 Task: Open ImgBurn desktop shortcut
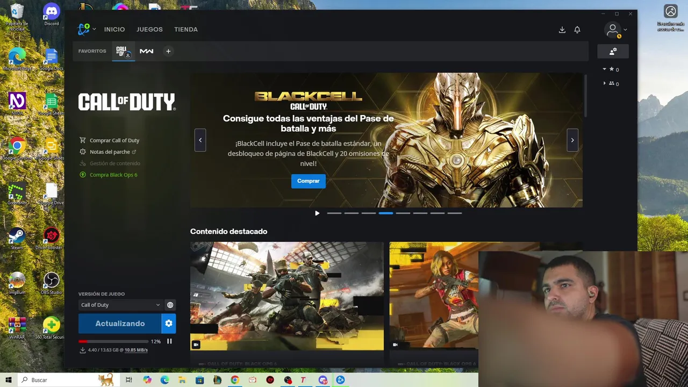coord(17,283)
